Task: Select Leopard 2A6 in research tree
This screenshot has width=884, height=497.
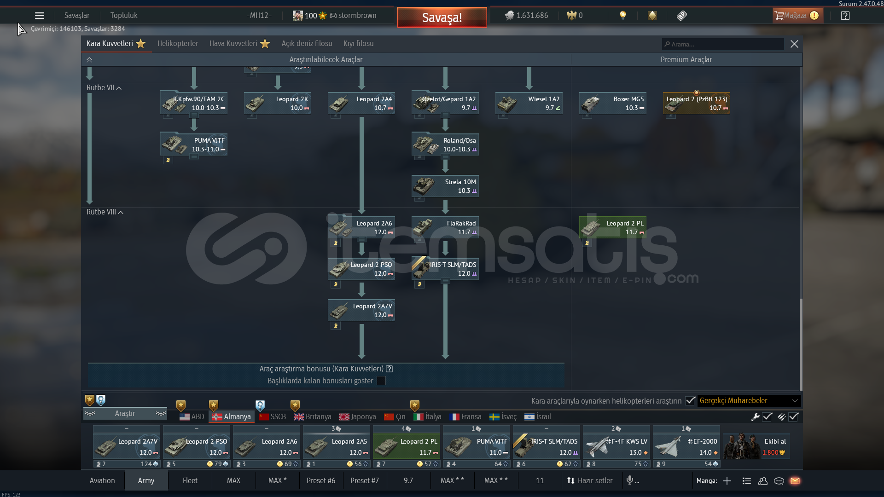Action: point(361,227)
